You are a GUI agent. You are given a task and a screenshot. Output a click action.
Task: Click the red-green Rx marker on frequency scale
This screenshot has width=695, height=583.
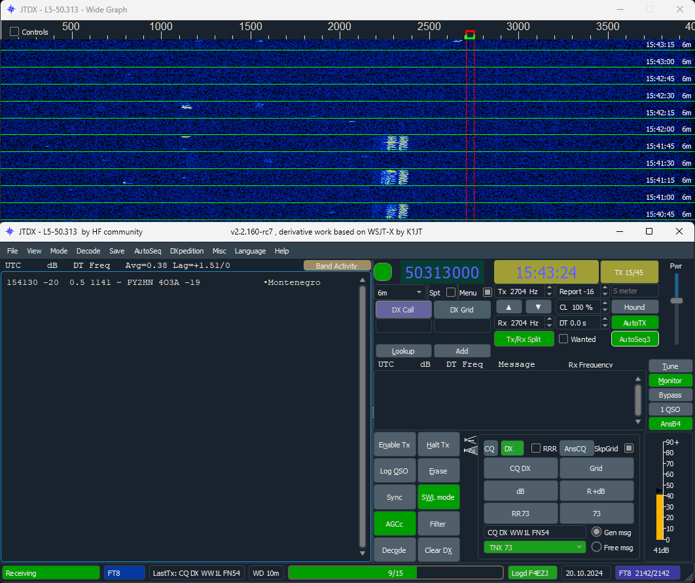[x=471, y=35]
